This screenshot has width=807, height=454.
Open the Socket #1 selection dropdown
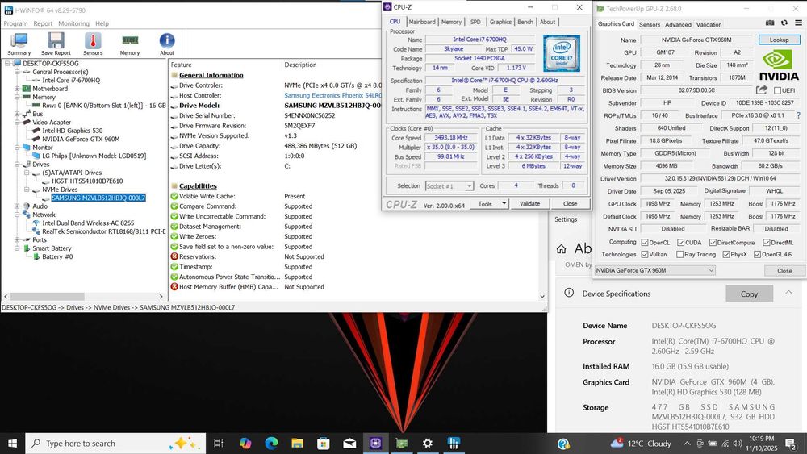click(x=449, y=185)
